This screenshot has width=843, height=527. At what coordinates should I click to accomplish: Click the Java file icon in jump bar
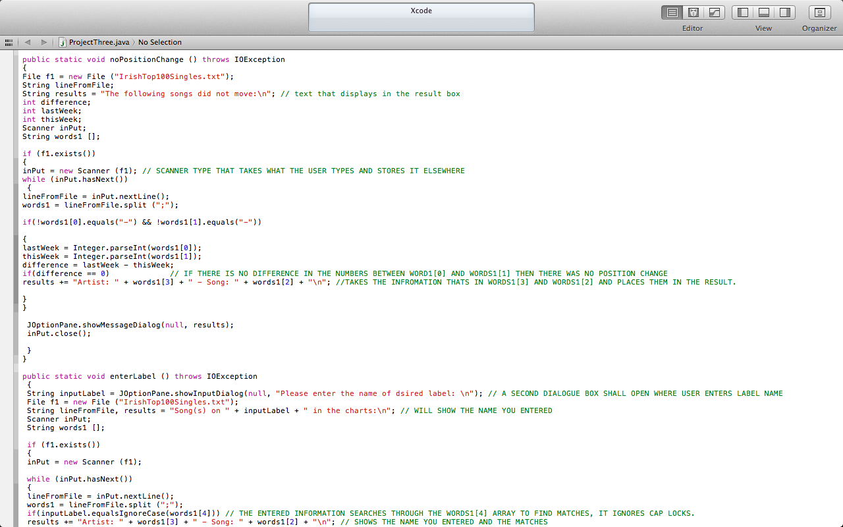point(63,42)
